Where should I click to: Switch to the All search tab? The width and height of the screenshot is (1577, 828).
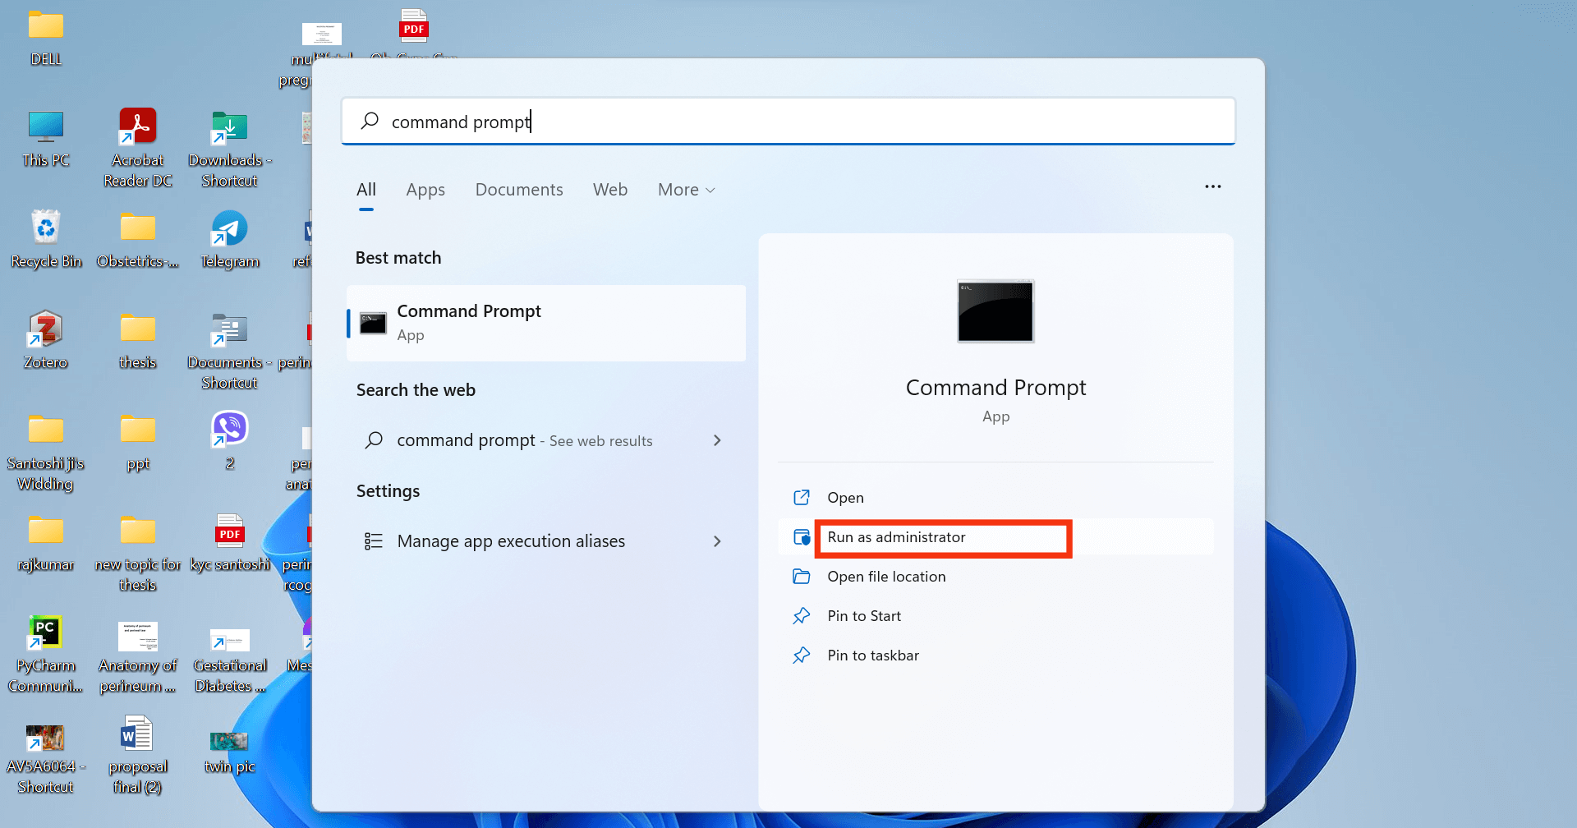click(366, 190)
